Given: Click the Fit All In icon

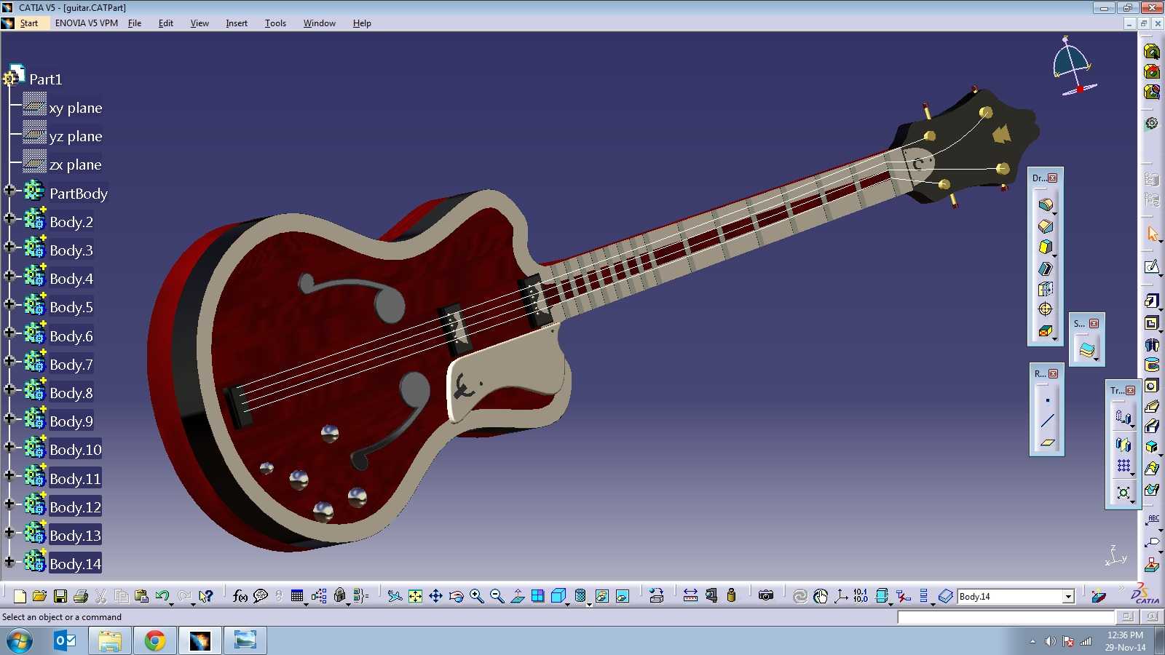Looking at the screenshot, I should tap(415, 596).
